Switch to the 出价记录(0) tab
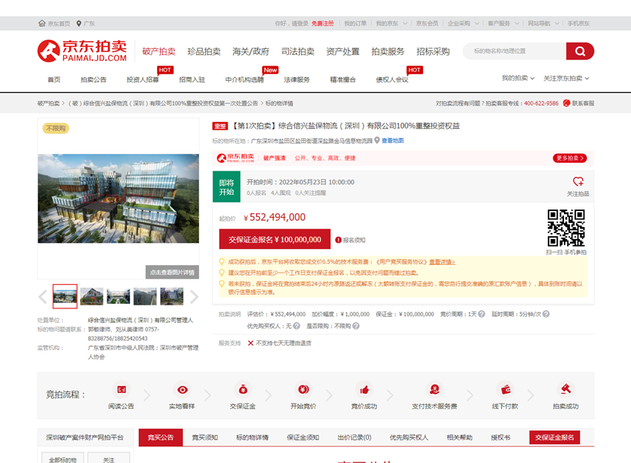 [354, 437]
